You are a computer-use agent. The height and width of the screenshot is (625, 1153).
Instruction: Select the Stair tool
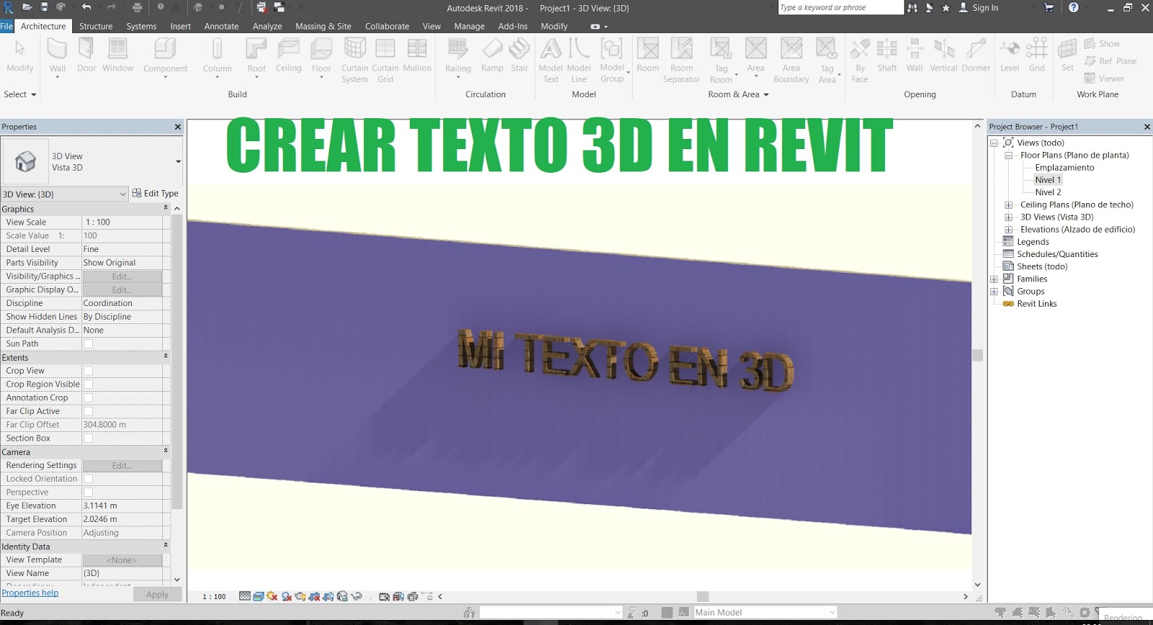pos(520,55)
